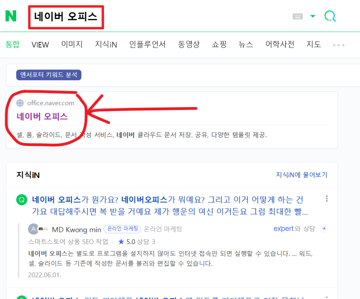Open the three-dot menu for first question

click(327, 199)
